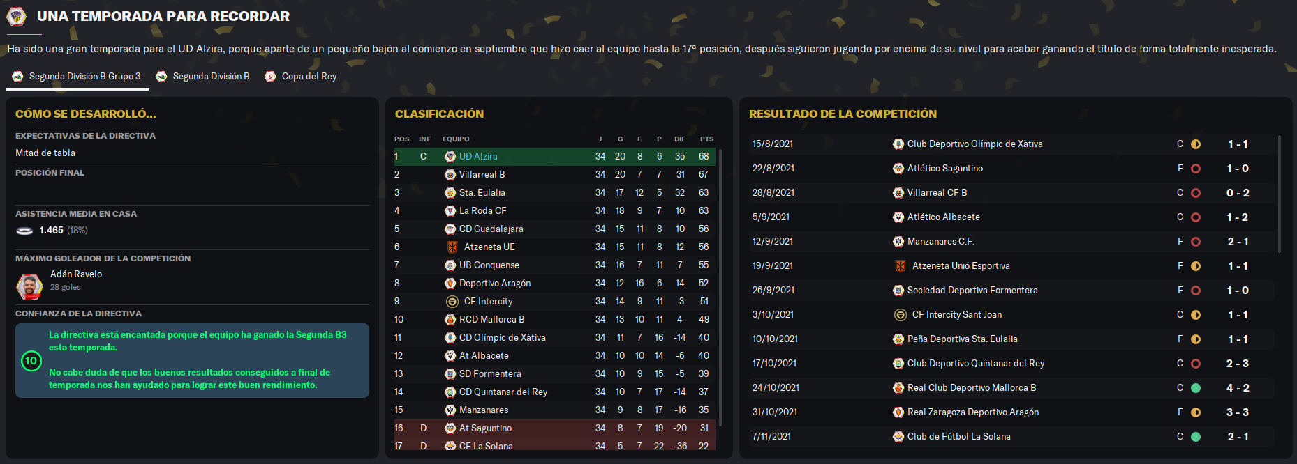Screen dimensions: 1297x464
Task: Open UD Alzira team link in standings
Action: coord(478,156)
